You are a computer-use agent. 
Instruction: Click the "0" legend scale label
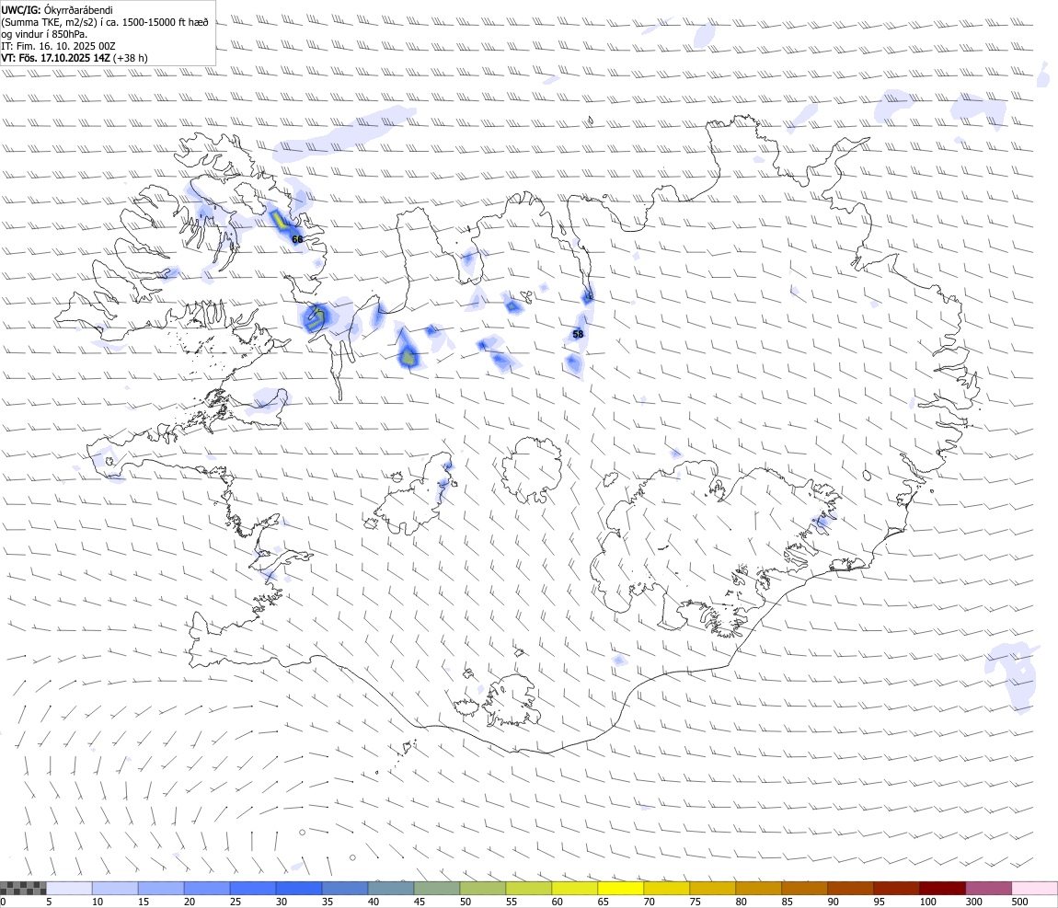(x=4, y=902)
